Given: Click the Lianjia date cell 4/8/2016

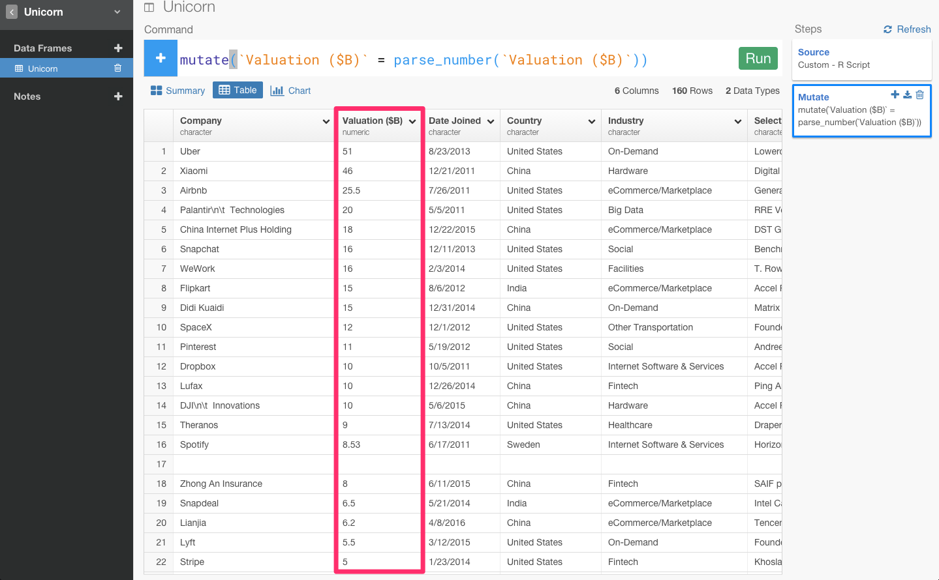Looking at the screenshot, I should tap(461, 523).
